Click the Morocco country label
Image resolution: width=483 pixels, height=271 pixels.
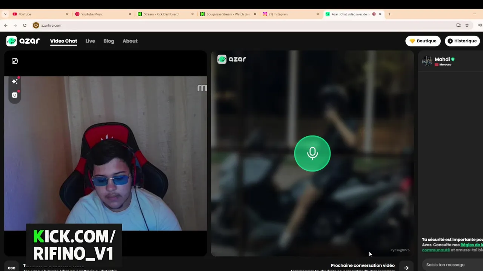pyautogui.click(x=445, y=64)
